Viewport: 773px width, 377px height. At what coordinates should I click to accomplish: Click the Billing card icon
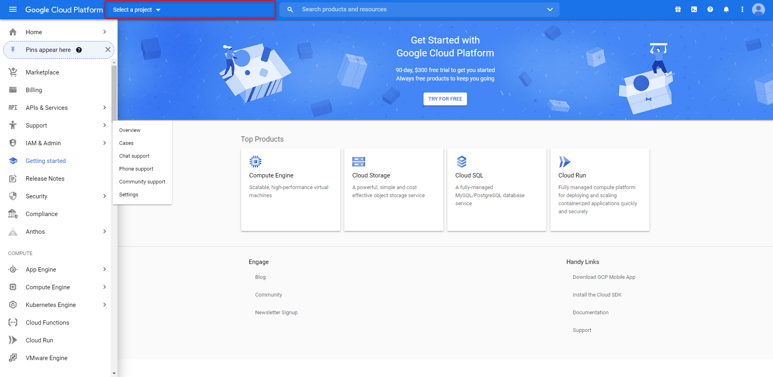pyautogui.click(x=13, y=90)
